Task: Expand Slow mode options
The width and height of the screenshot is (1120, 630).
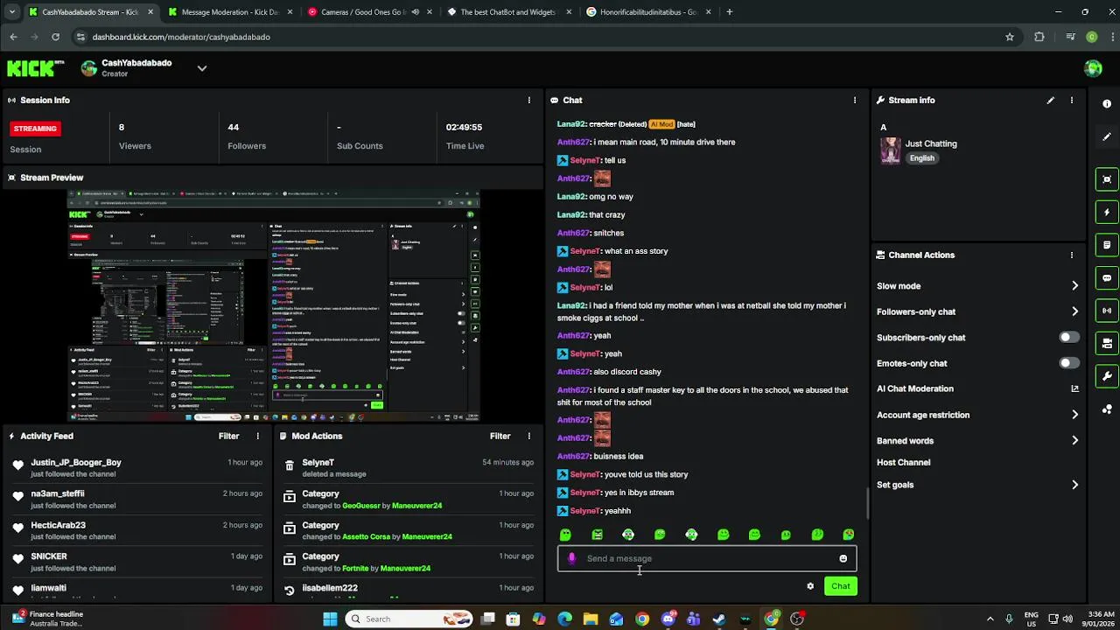Action: [x=1074, y=286]
